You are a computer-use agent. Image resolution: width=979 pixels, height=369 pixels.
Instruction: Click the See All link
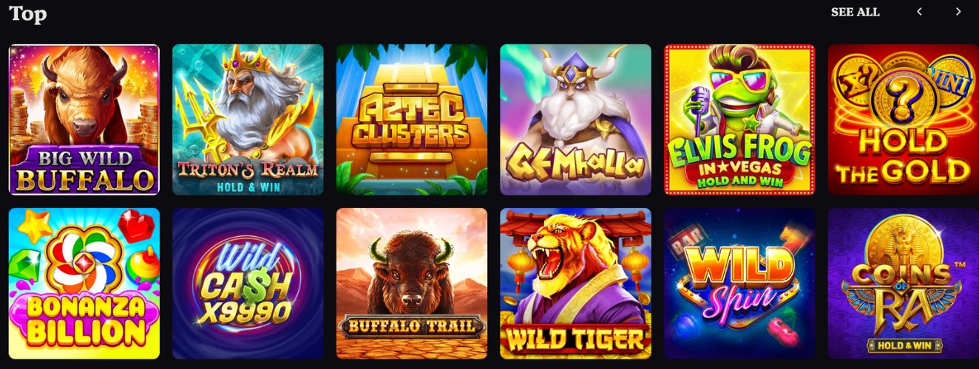tap(855, 12)
